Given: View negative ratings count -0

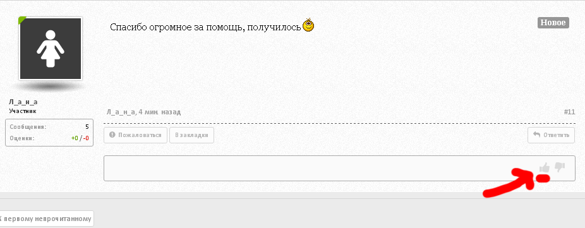Looking at the screenshot, I should pyautogui.click(x=85, y=138).
